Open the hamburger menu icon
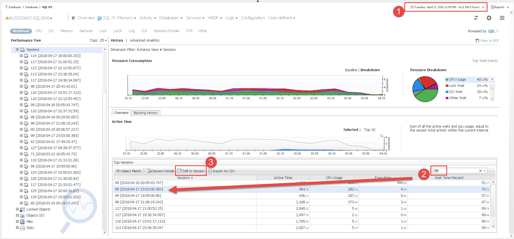This screenshot has height=239, width=514. click(x=502, y=18)
